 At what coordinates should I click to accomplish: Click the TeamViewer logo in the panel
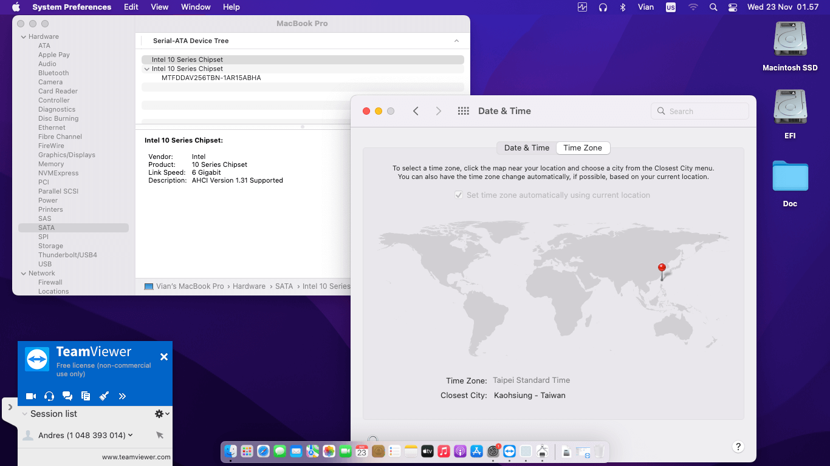click(37, 359)
